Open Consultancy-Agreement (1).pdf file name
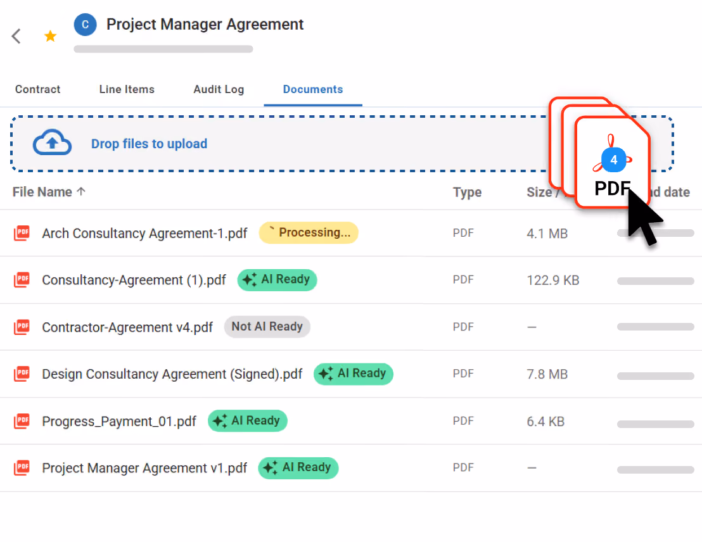 [134, 280]
